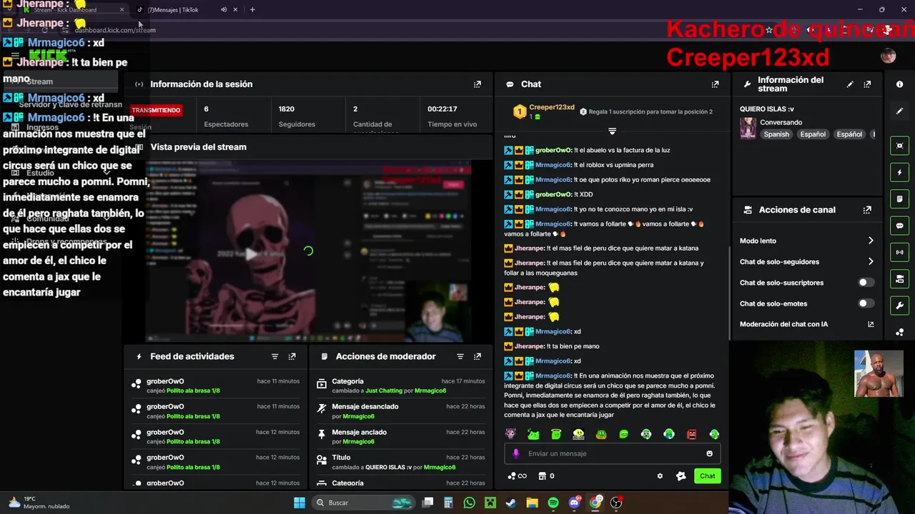This screenshot has height=514, width=915.
Task: Toggle the stream preview widget sidebar icon
Action: (899, 146)
